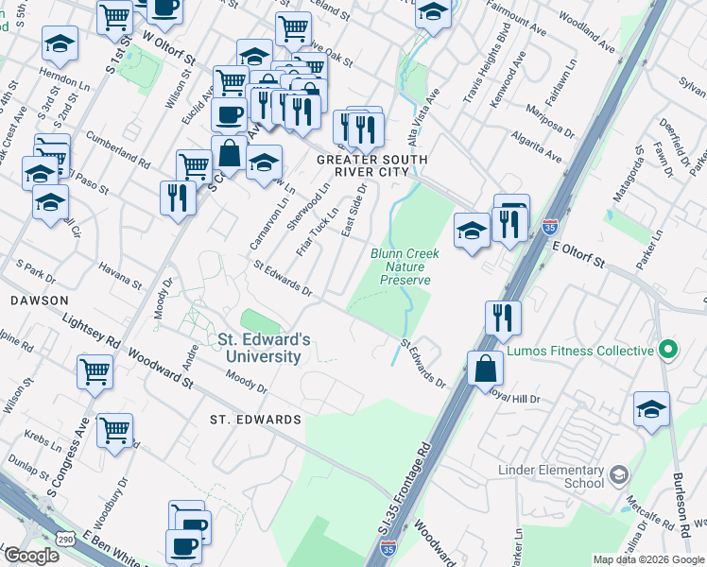Screen dimensions: 707x567
Task: Click the S I-35 Frontage Rd label
Action: point(405,489)
